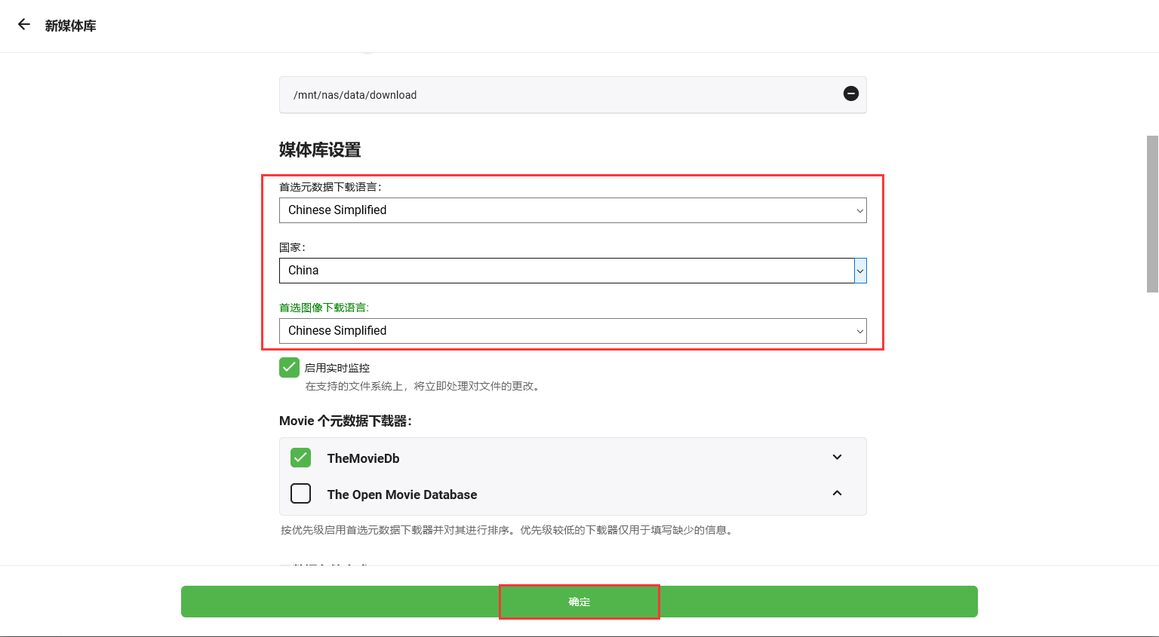The image size is (1159, 637).
Task: Click the 新媒体库 page title
Action: click(70, 26)
